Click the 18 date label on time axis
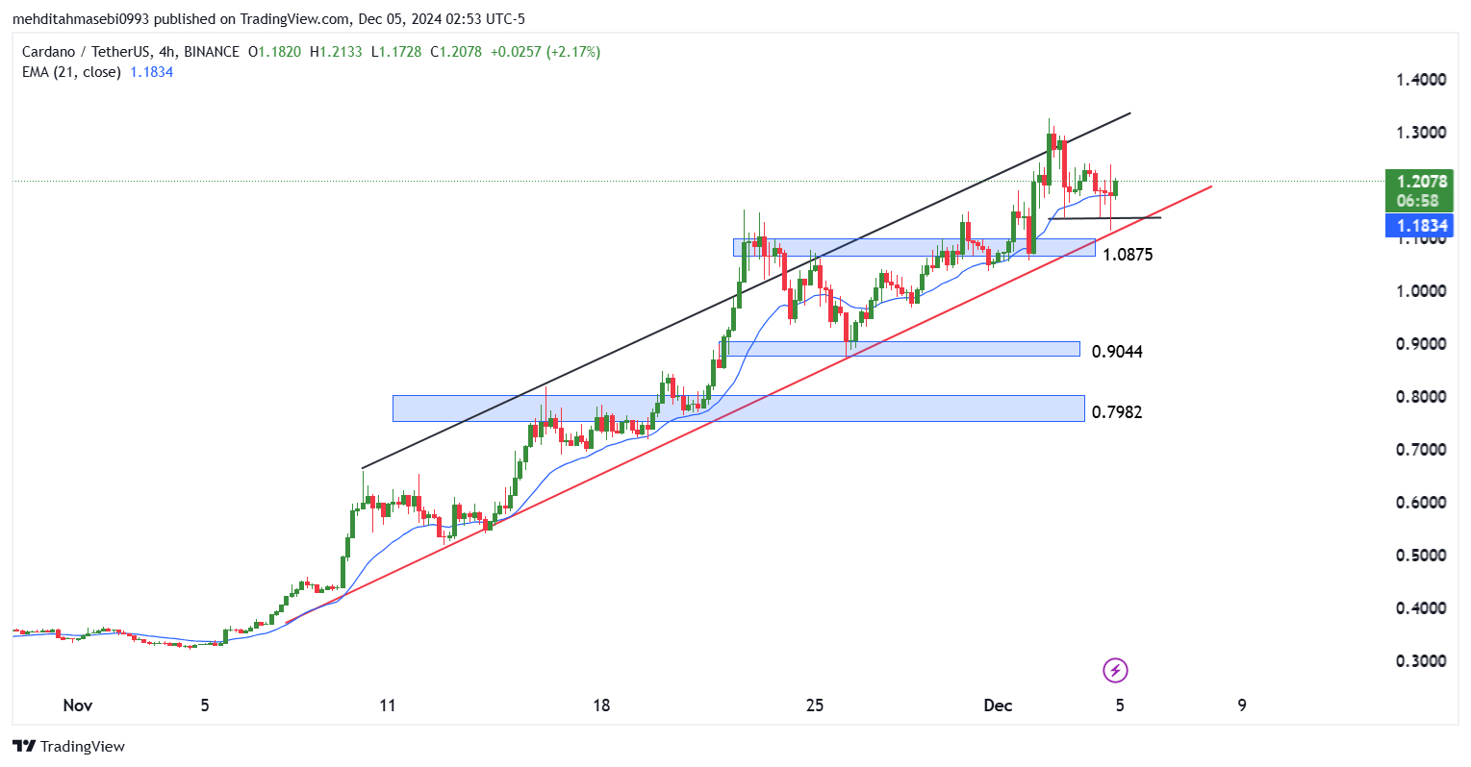 click(601, 705)
